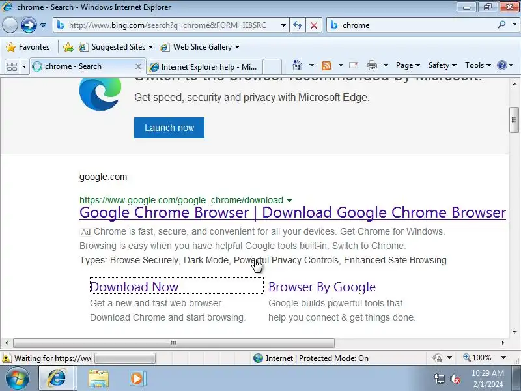The width and height of the screenshot is (521, 391).
Task: Click the horizontal scrollbar thumb
Action: coord(174,343)
